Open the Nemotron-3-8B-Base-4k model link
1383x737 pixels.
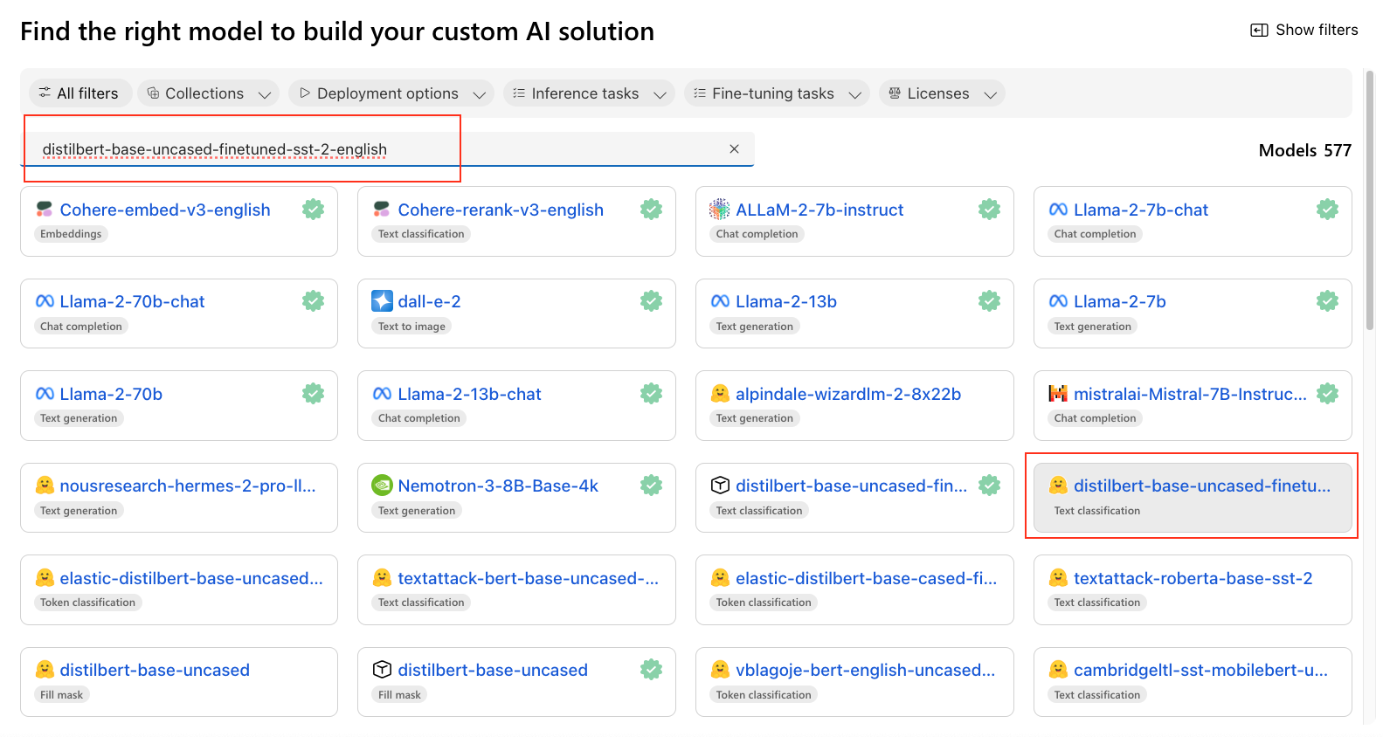point(498,486)
